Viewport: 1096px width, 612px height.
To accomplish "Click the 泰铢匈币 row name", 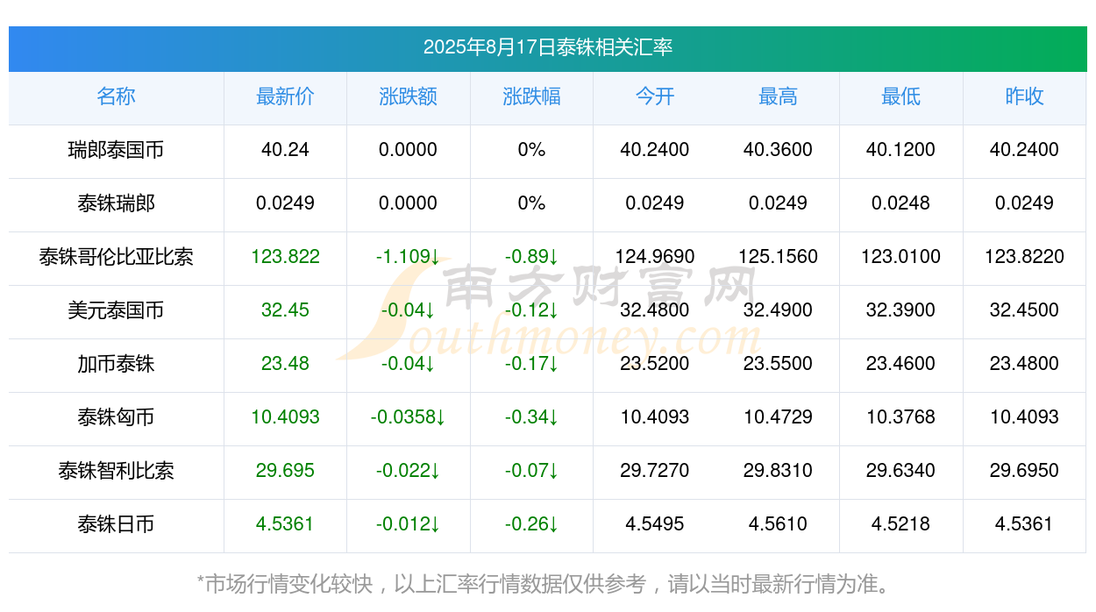I will pyautogui.click(x=116, y=417).
